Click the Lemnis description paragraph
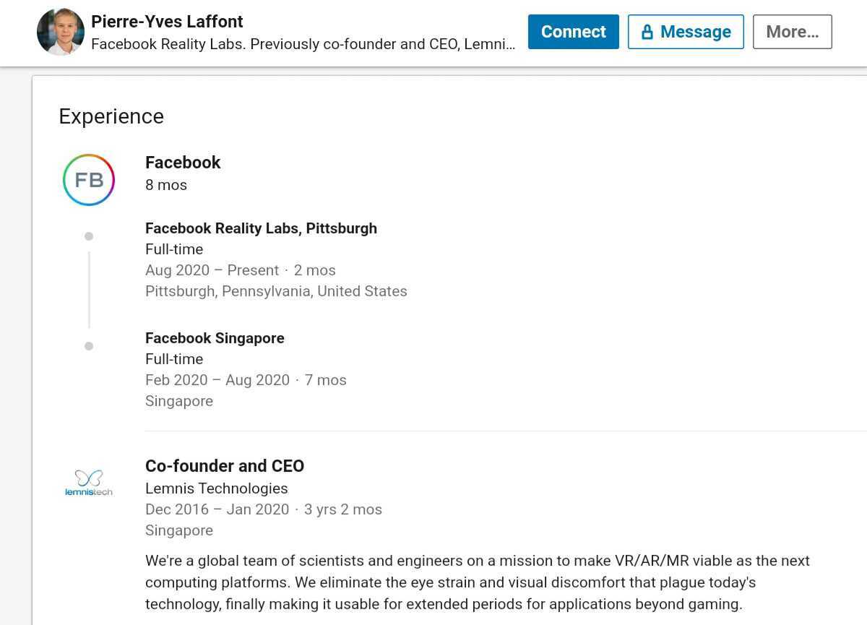867x625 pixels. pos(477,582)
